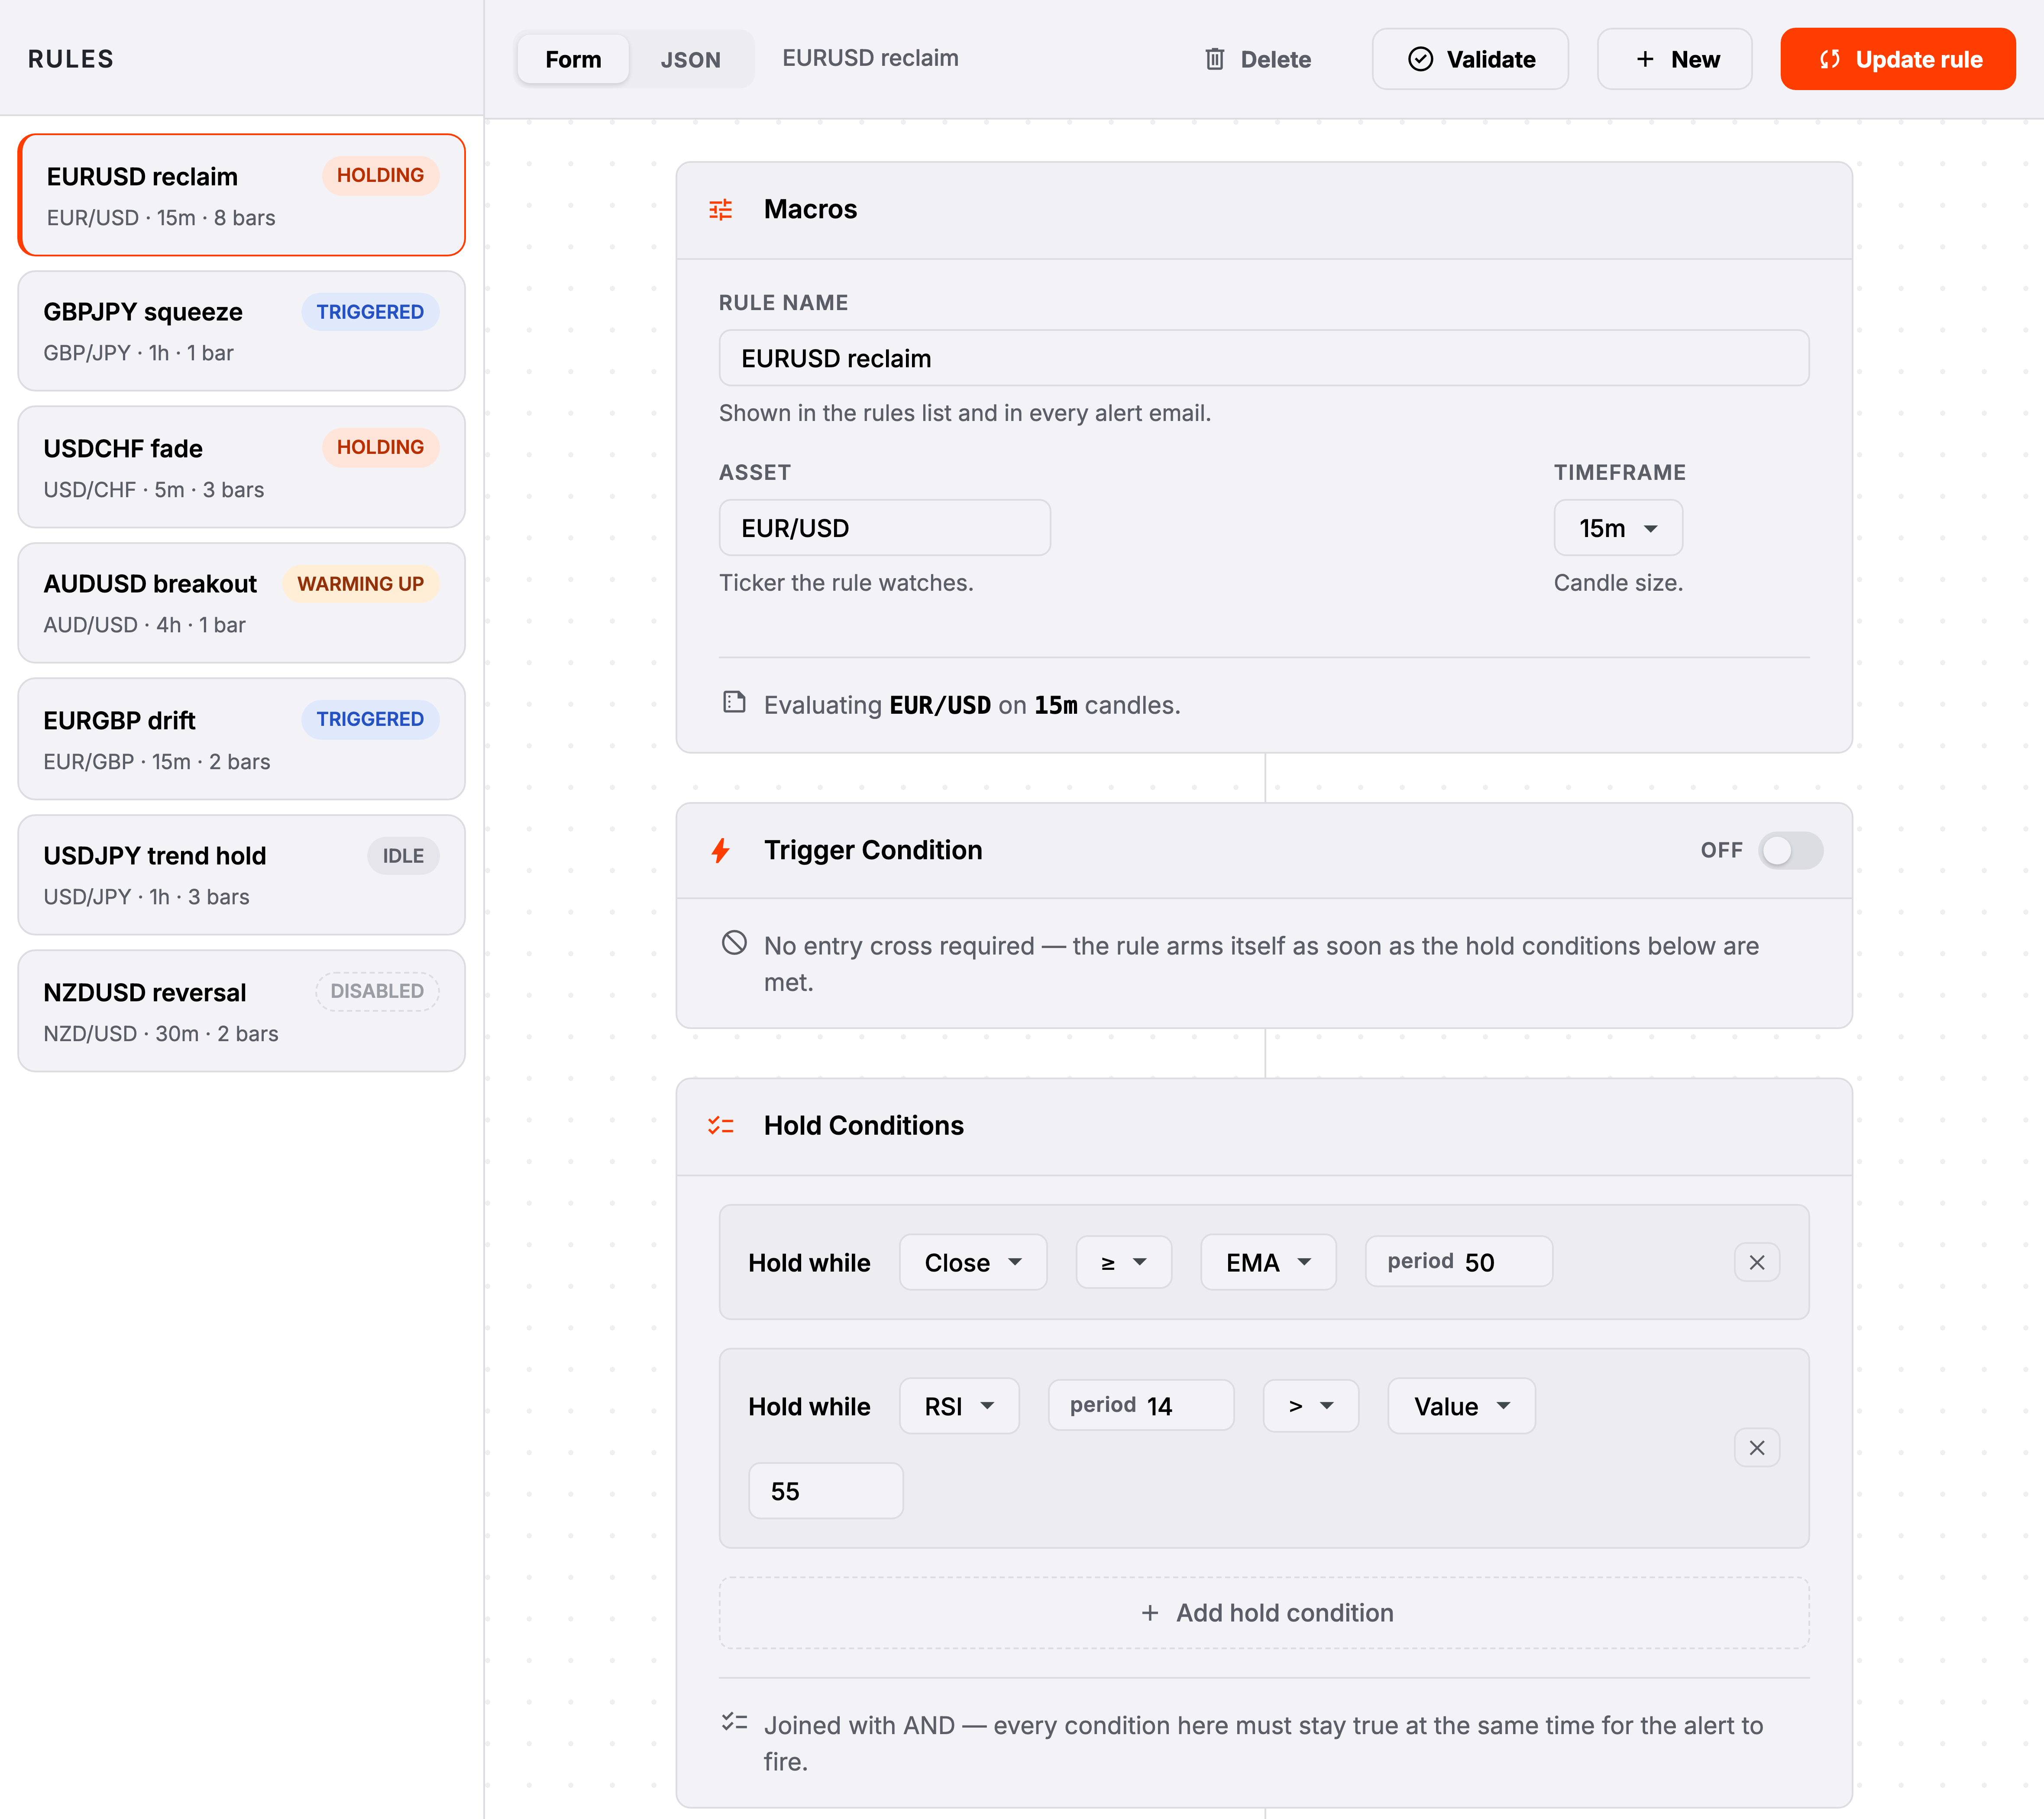Click the TRIGGERED badge on GBPJPY squeeze
Screen dimensions: 2044x1819
(370, 311)
